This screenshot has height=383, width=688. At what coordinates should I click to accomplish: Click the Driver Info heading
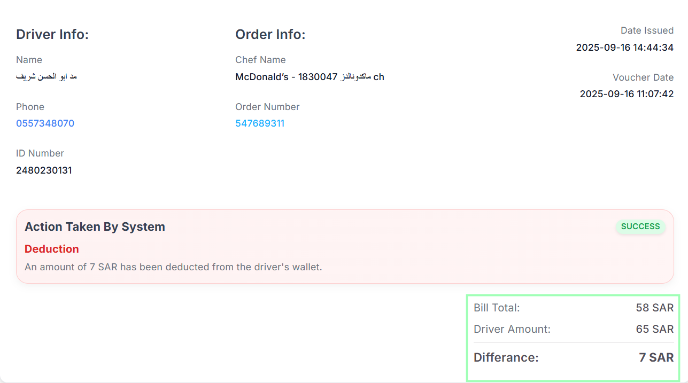(52, 35)
